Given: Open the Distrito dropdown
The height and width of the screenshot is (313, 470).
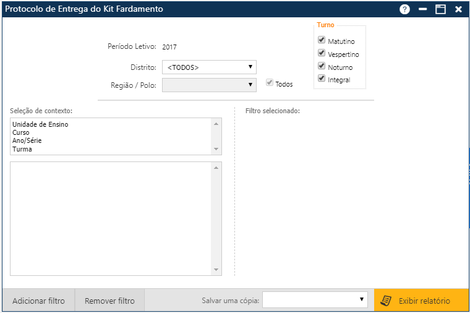Looking at the screenshot, I should (x=209, y=67).
